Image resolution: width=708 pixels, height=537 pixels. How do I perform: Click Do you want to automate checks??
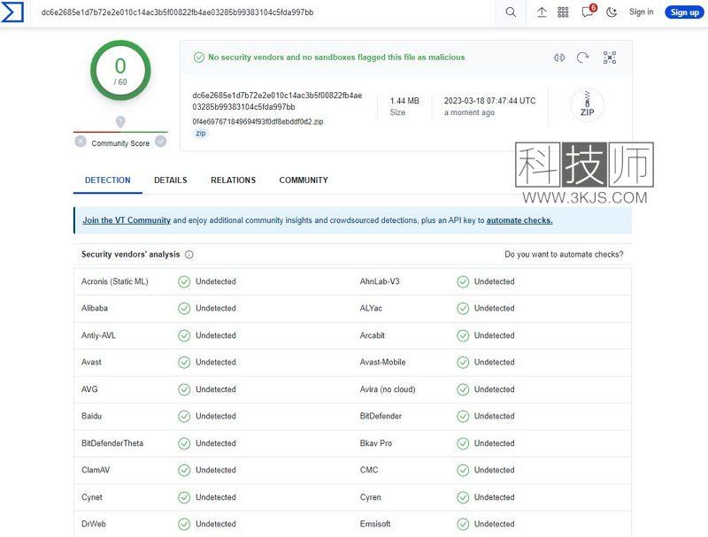pyautogui.click(x=564, y=255)
